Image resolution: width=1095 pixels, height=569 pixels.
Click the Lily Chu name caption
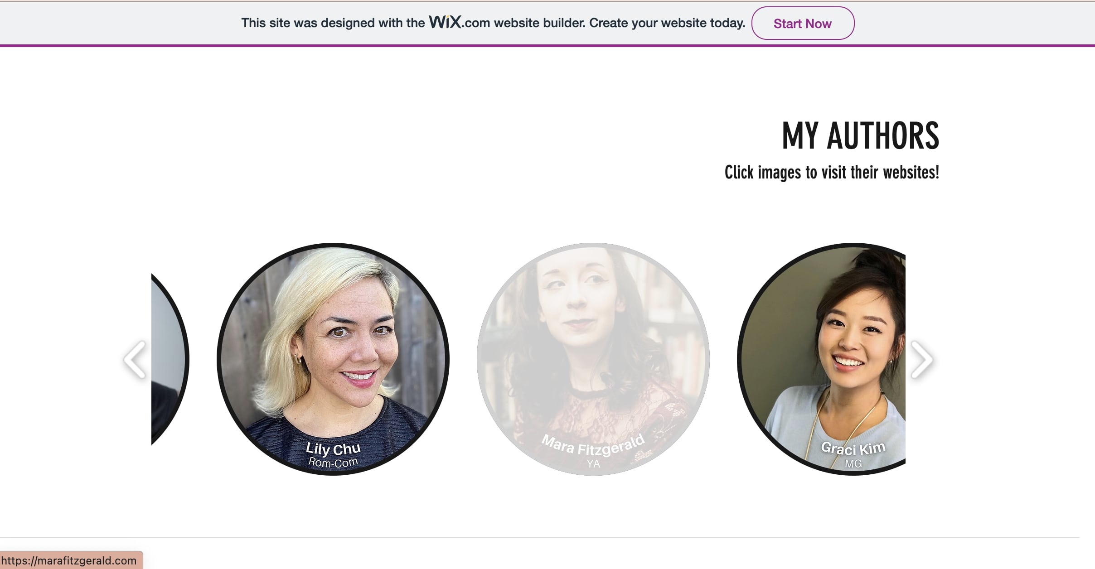pyautogui.click(x=333, y=448)
